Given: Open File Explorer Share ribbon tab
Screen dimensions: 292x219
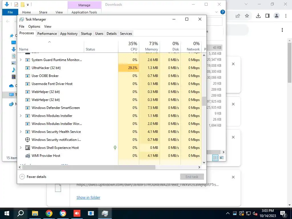Looking at the screenshot, I should click(43, 12).
